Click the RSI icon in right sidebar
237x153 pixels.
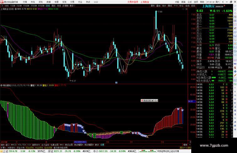click(x=235, y=64)
